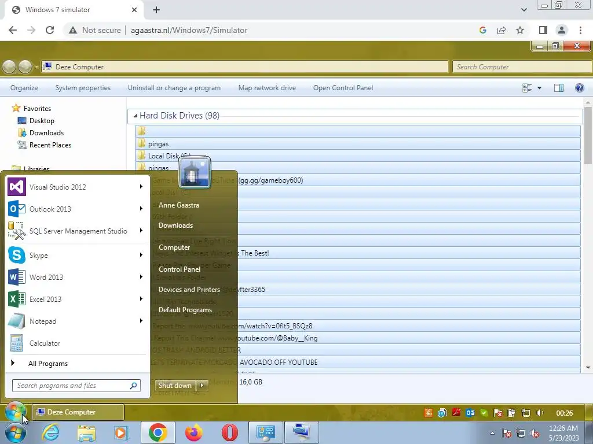The image size is (593, 444).
Task: Open Computer from Start menu
Action: 174,247
